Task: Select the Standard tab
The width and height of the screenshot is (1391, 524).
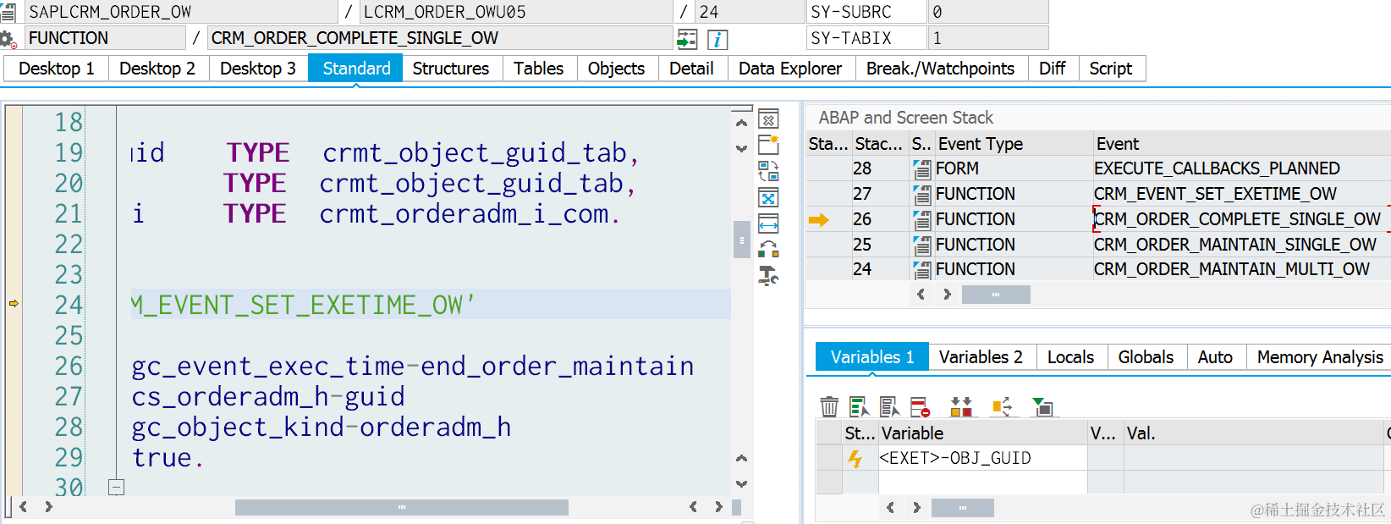Action: [x=356, y=69]
